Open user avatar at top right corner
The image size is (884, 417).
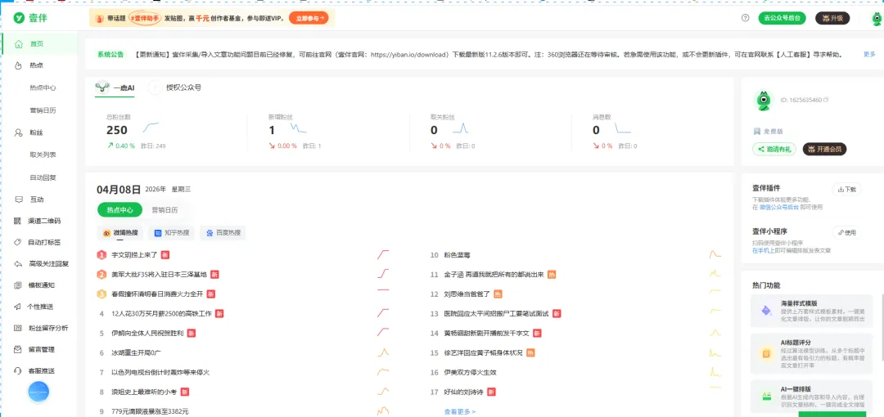(x=877, y=18)
